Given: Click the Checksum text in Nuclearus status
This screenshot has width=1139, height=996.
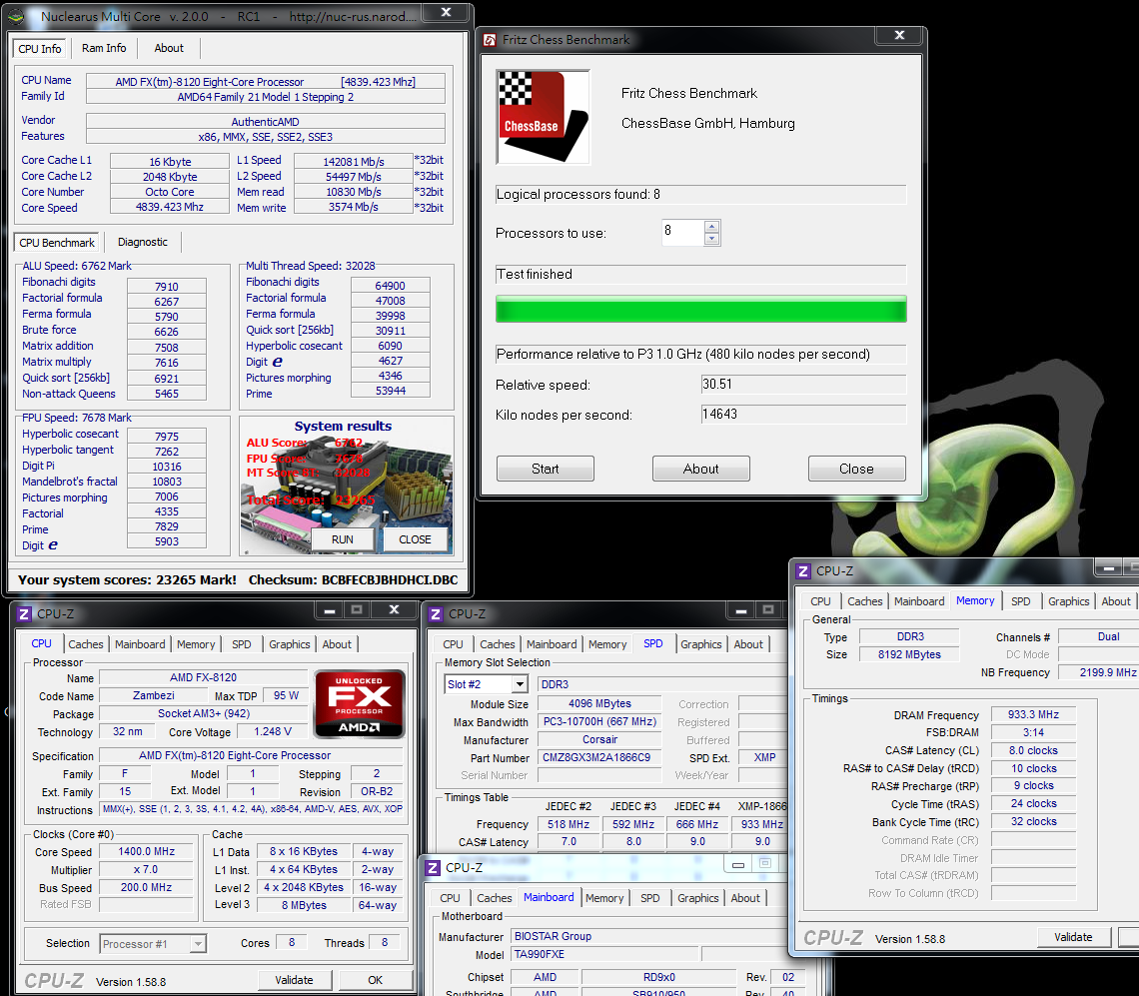Looking at the screenshot, I should pyautogui.click(x=353, y=579).
